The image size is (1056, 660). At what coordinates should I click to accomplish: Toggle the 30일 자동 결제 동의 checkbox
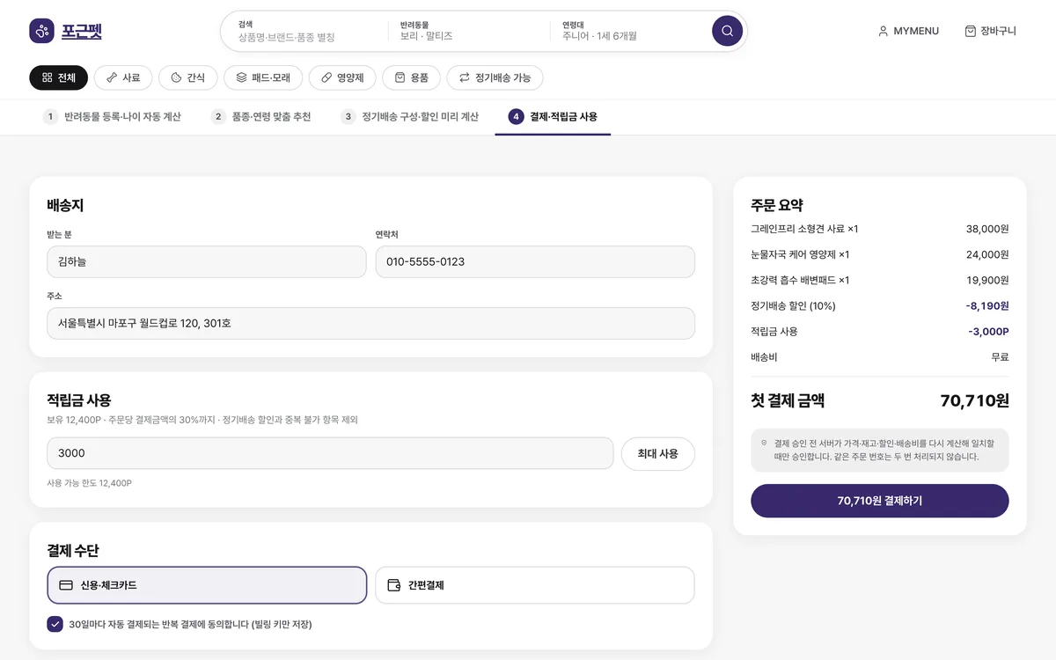coord(55,624)
